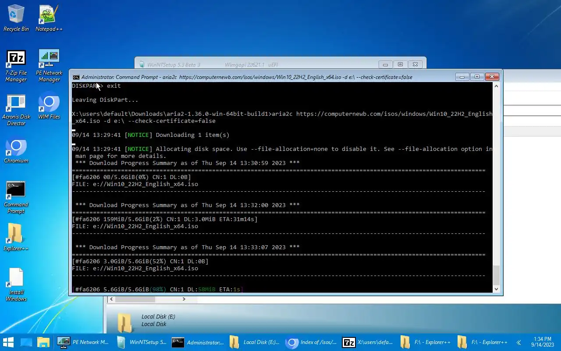This screenshot has width=561, height=351.
Task: Click horizontal scrollbar right arrow in Explorer window
Action: (184, 299)
